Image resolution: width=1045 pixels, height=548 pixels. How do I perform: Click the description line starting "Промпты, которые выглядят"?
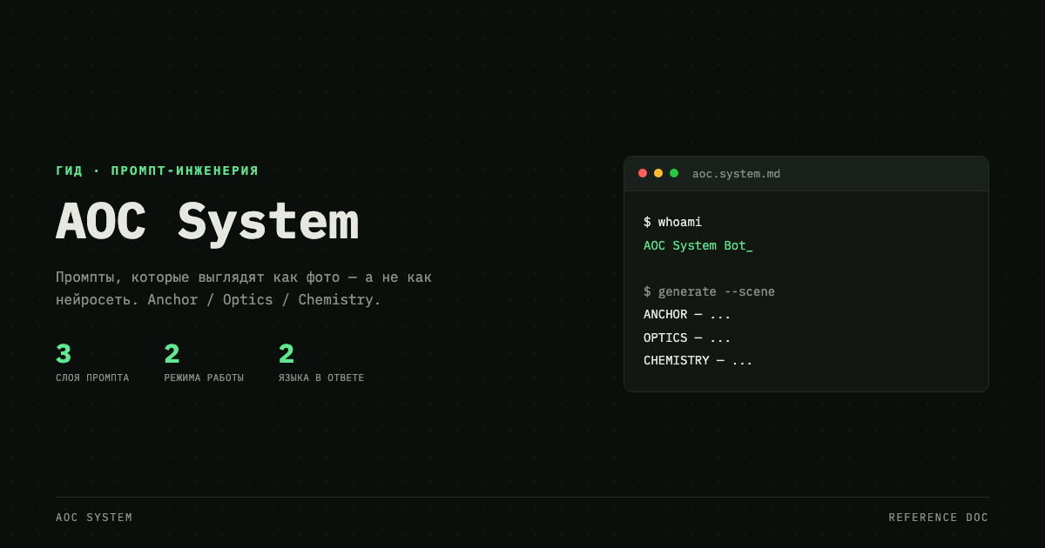[x=244, y=277]
